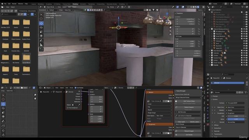
Task: Click the parent directory icon in file browser
Action: click(9, 11)
